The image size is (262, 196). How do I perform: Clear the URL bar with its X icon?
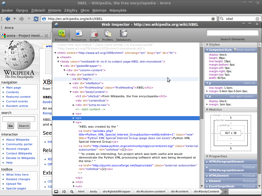213,19
